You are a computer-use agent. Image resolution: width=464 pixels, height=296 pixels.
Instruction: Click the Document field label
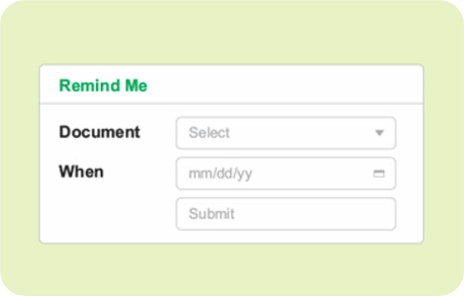[x=99, y=132]
